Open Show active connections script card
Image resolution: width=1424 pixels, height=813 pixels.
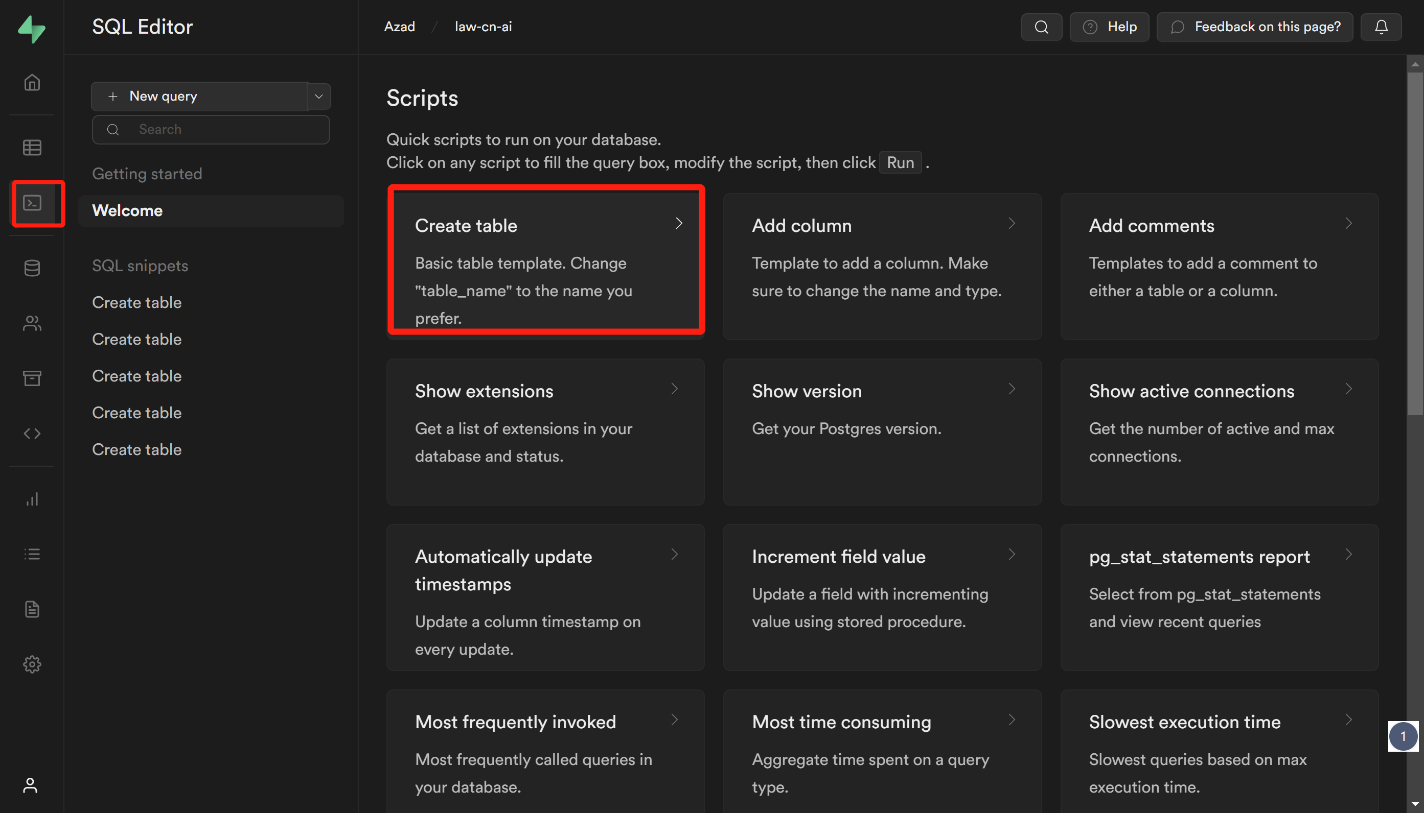tap(1220, 432)
